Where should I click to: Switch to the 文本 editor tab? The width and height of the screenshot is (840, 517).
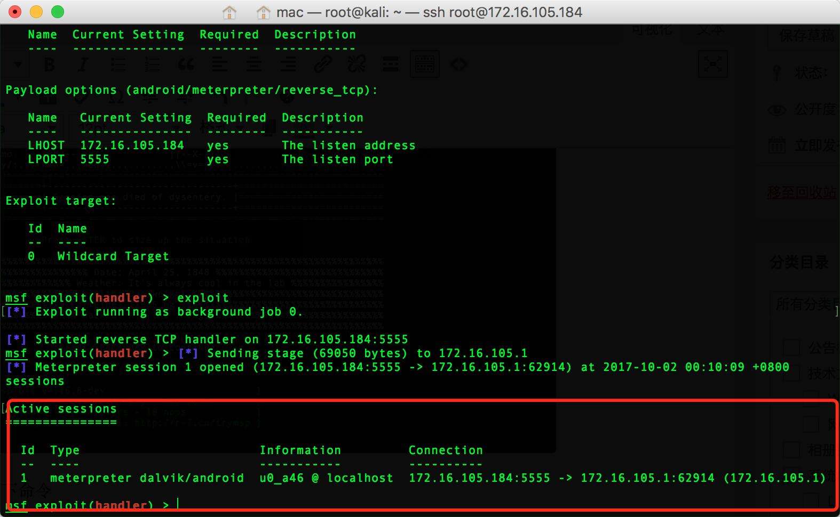pos(711,30)
